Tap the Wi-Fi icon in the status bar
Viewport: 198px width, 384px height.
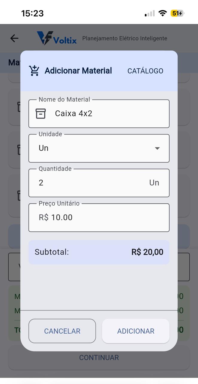click(162, 13)
